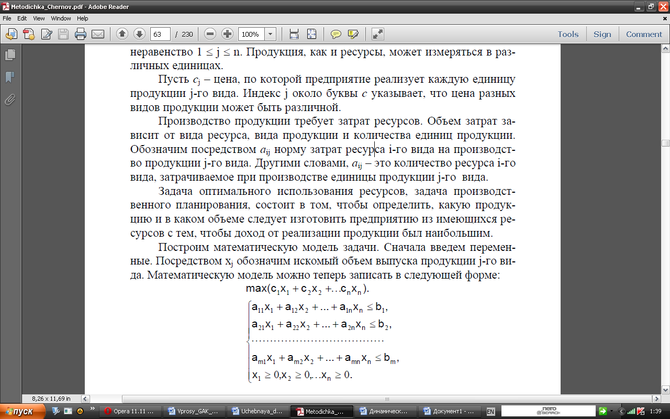Click the Show Desktop quick launch icon
Screen dimensions: 670x419
tap(68, 411)
